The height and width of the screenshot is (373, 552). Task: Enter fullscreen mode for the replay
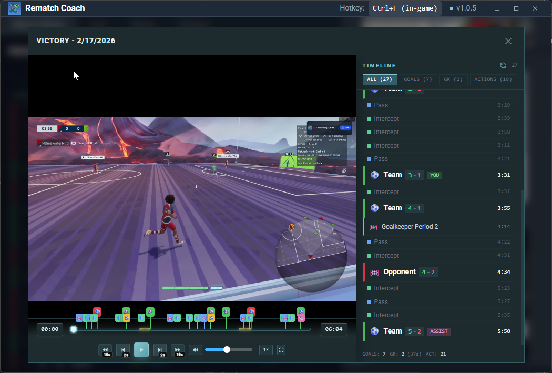[281, 350]
